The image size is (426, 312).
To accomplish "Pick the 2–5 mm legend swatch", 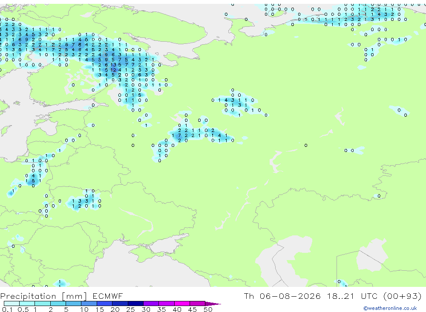I will (58, 303).
